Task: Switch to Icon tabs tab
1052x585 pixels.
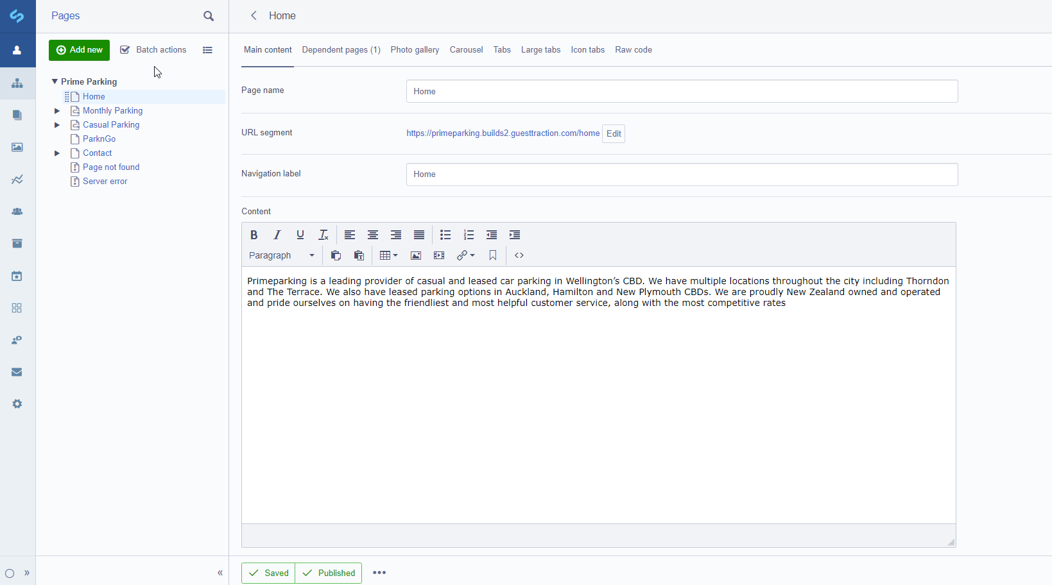Action: pyautogui.click(x=588, y=50)
